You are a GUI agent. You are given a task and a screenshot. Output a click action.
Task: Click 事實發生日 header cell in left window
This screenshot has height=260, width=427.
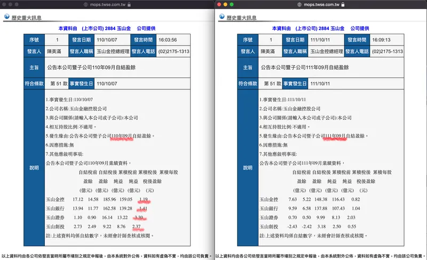(81, 83)
